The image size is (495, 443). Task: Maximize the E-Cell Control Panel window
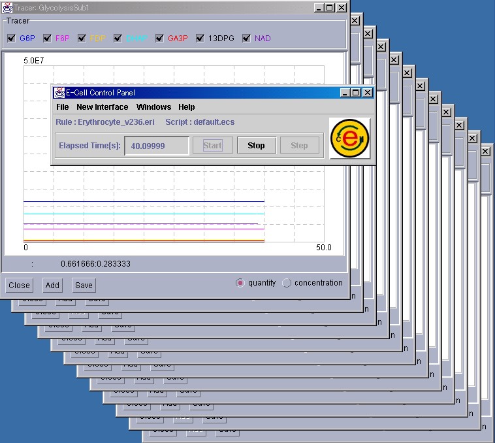point(356,93)
